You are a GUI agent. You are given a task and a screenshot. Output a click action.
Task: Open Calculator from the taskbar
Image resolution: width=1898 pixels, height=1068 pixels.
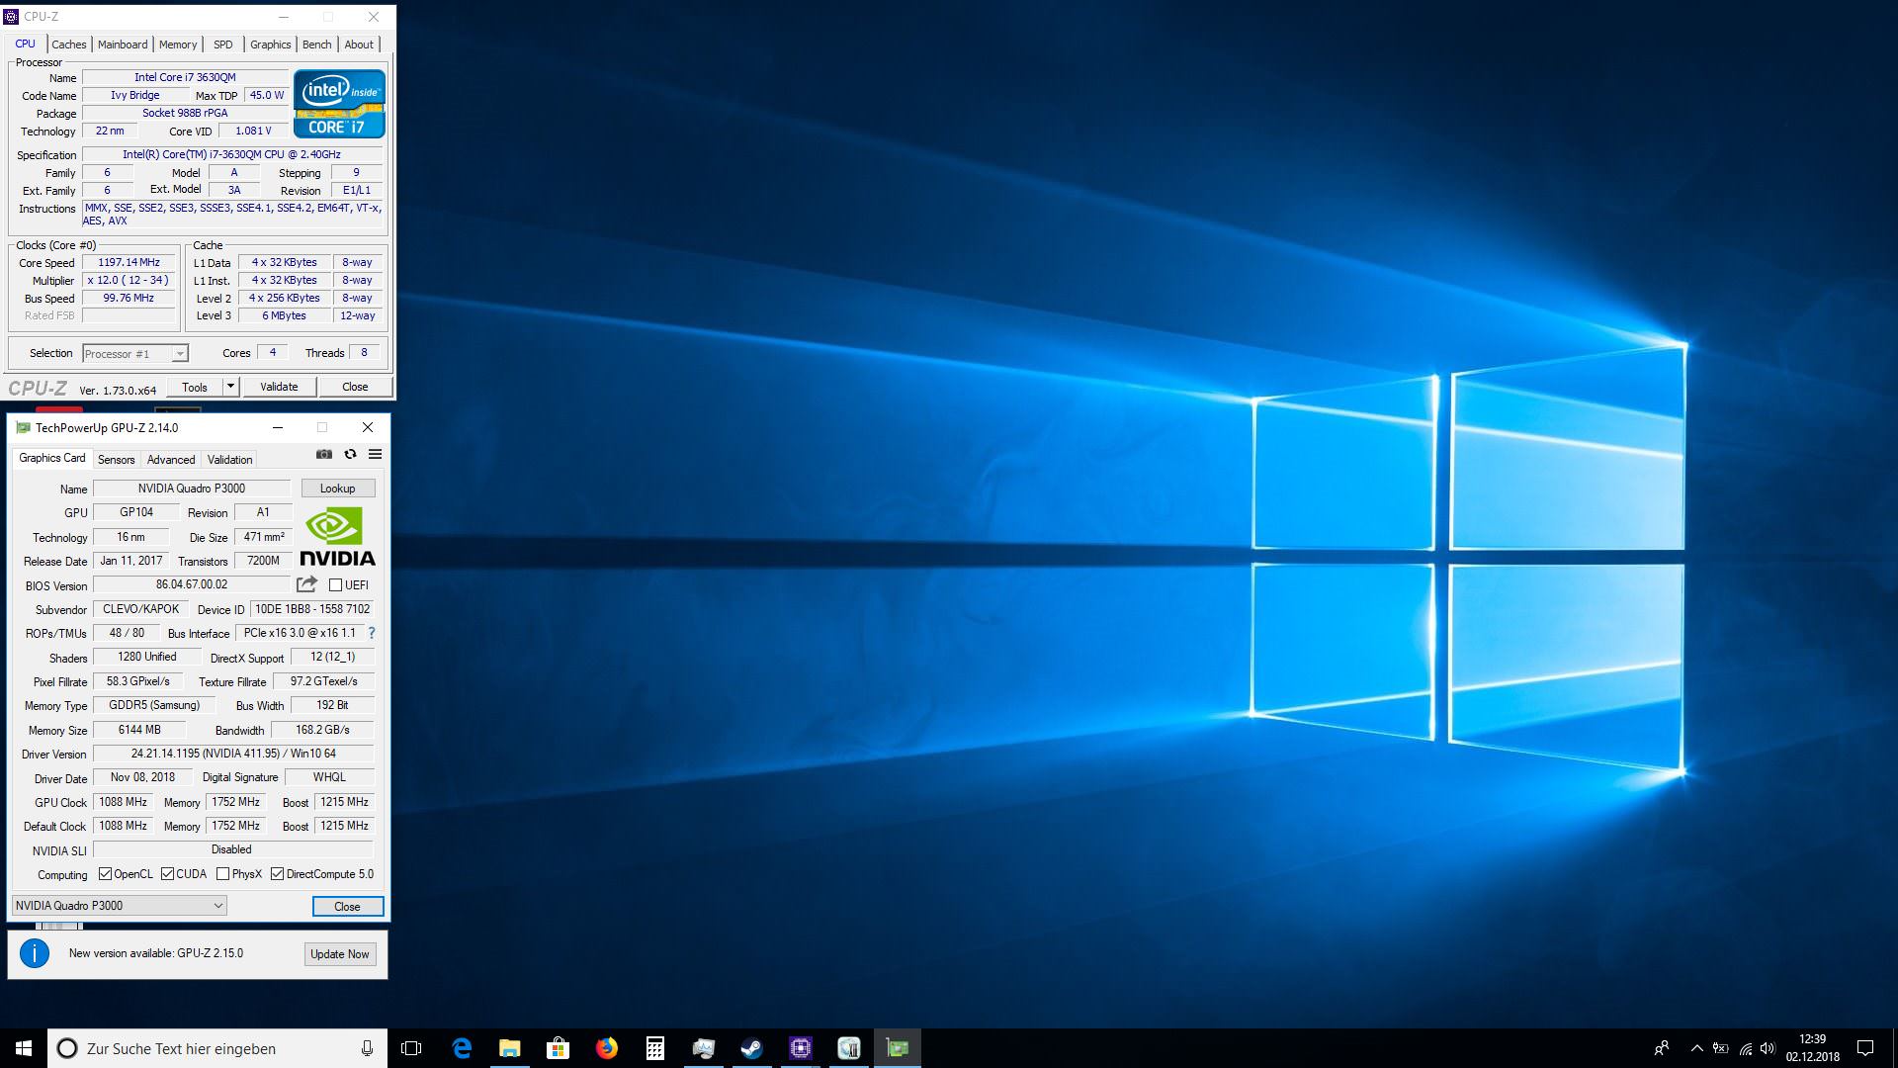(x=655, y=1048)
